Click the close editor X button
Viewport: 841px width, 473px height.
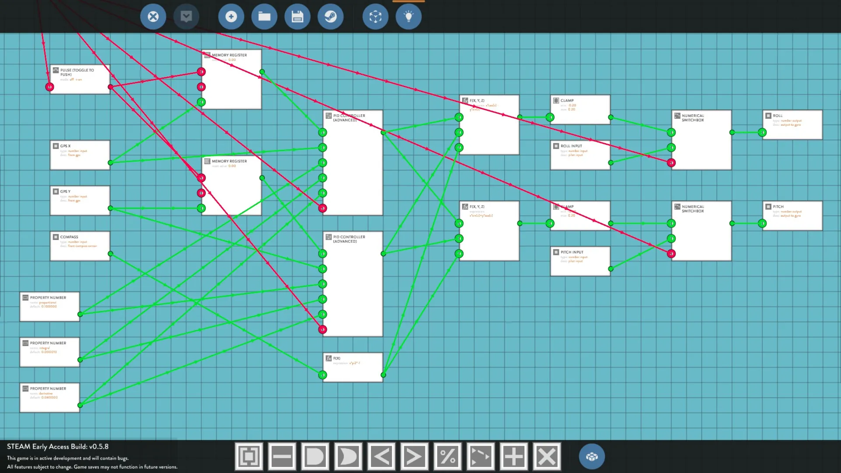pyautogui.click(x=153, y=17)
